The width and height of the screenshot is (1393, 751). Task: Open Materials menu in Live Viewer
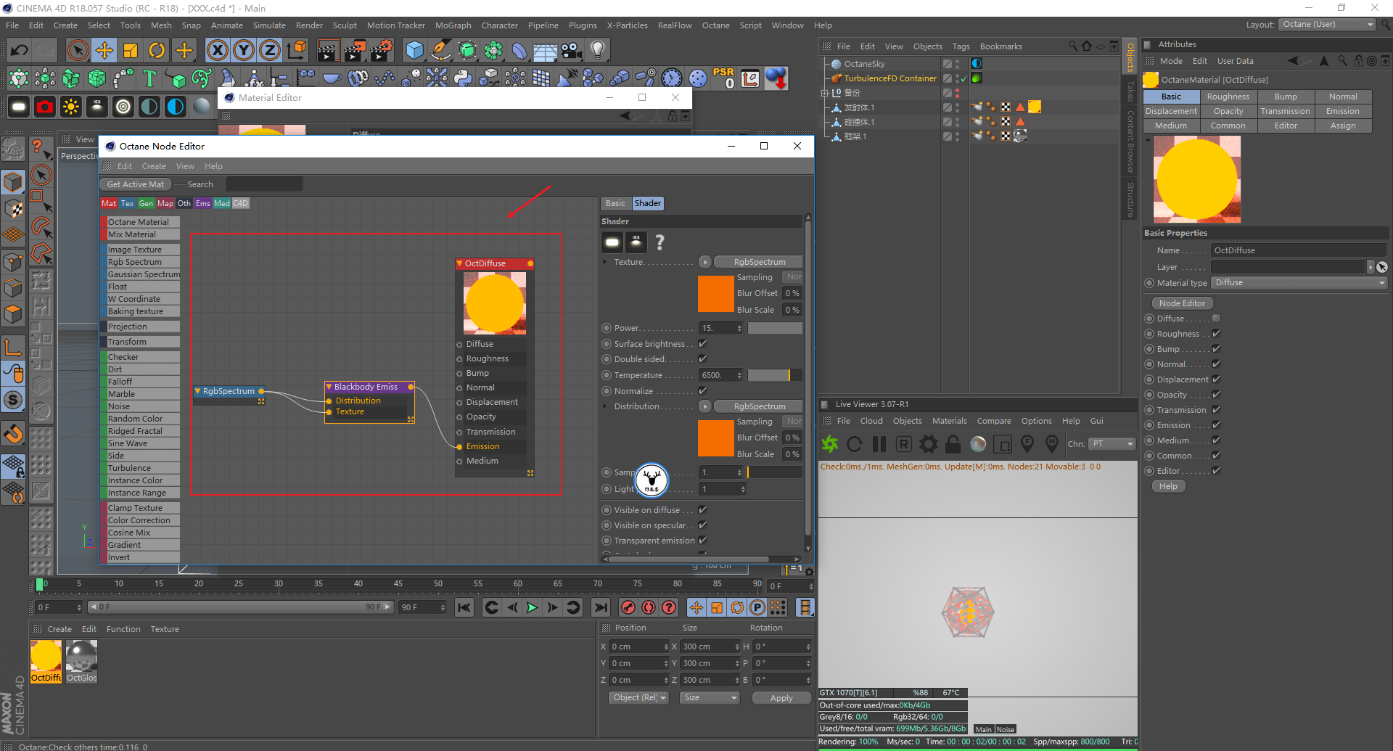[949, 421]
